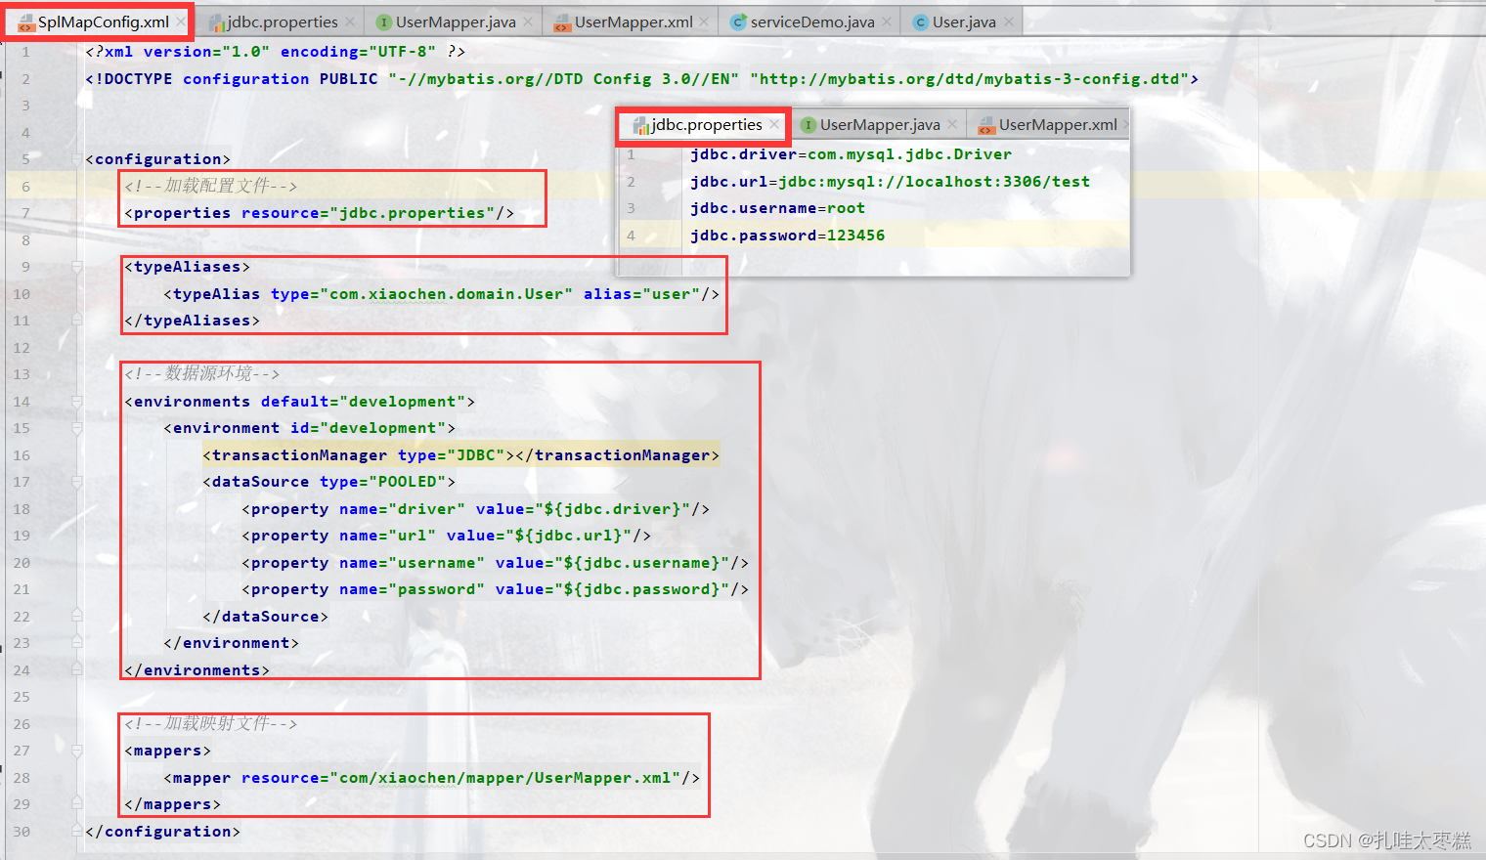Click the interface icon on the inset UserMapper.java tab
Image resolution: width=1486 pixels, height=860 pixels.
[809, 125]
